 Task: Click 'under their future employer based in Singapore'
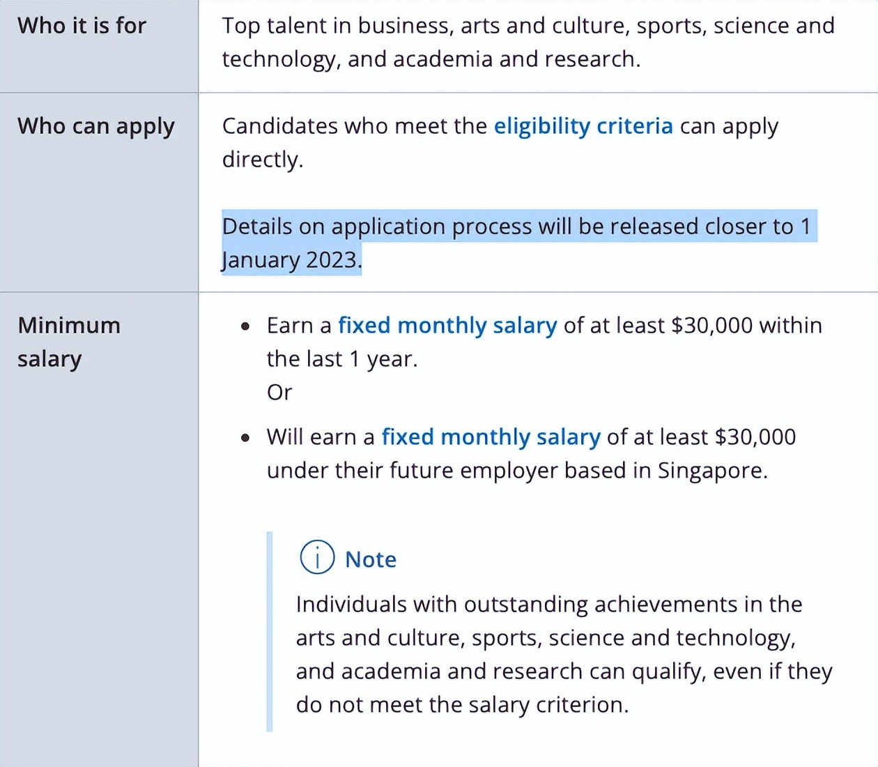(x=517, y=471)
